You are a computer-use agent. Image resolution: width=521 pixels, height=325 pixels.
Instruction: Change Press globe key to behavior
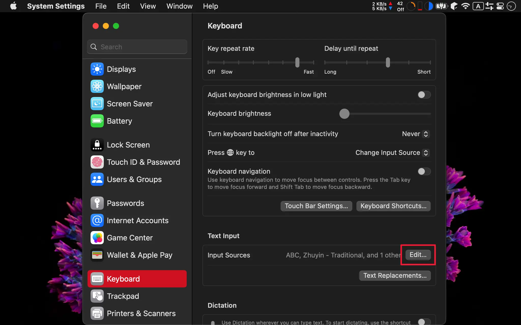tap(391, 152)
